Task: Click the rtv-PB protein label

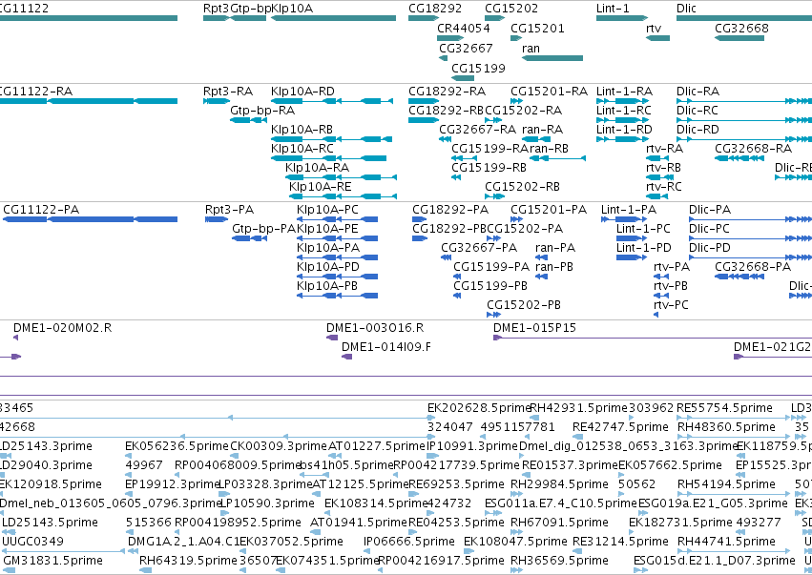Action: 671,286
